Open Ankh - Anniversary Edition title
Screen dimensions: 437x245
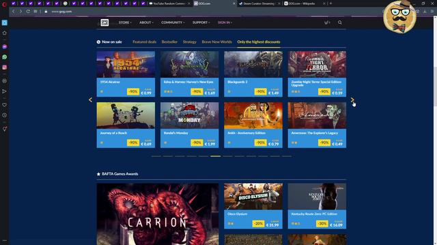[x=246, y=133]
